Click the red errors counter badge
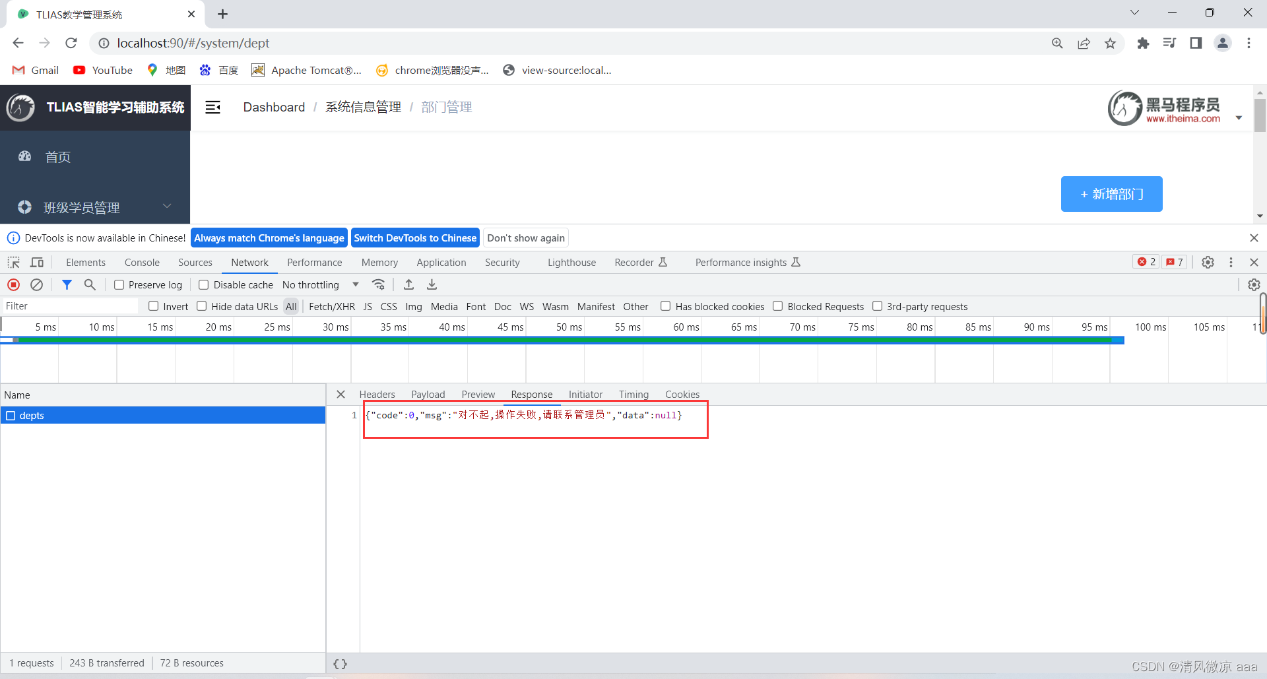Viewport: 1267px width, 679px height. 1146,262
